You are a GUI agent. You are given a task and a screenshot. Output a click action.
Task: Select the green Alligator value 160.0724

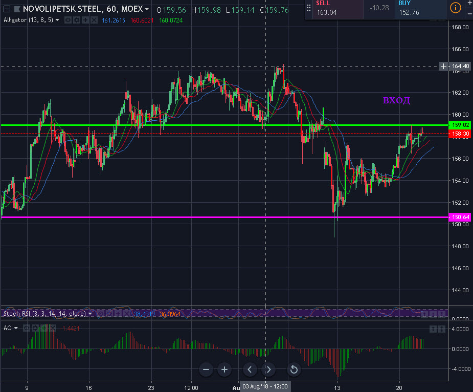click(171, 20)
